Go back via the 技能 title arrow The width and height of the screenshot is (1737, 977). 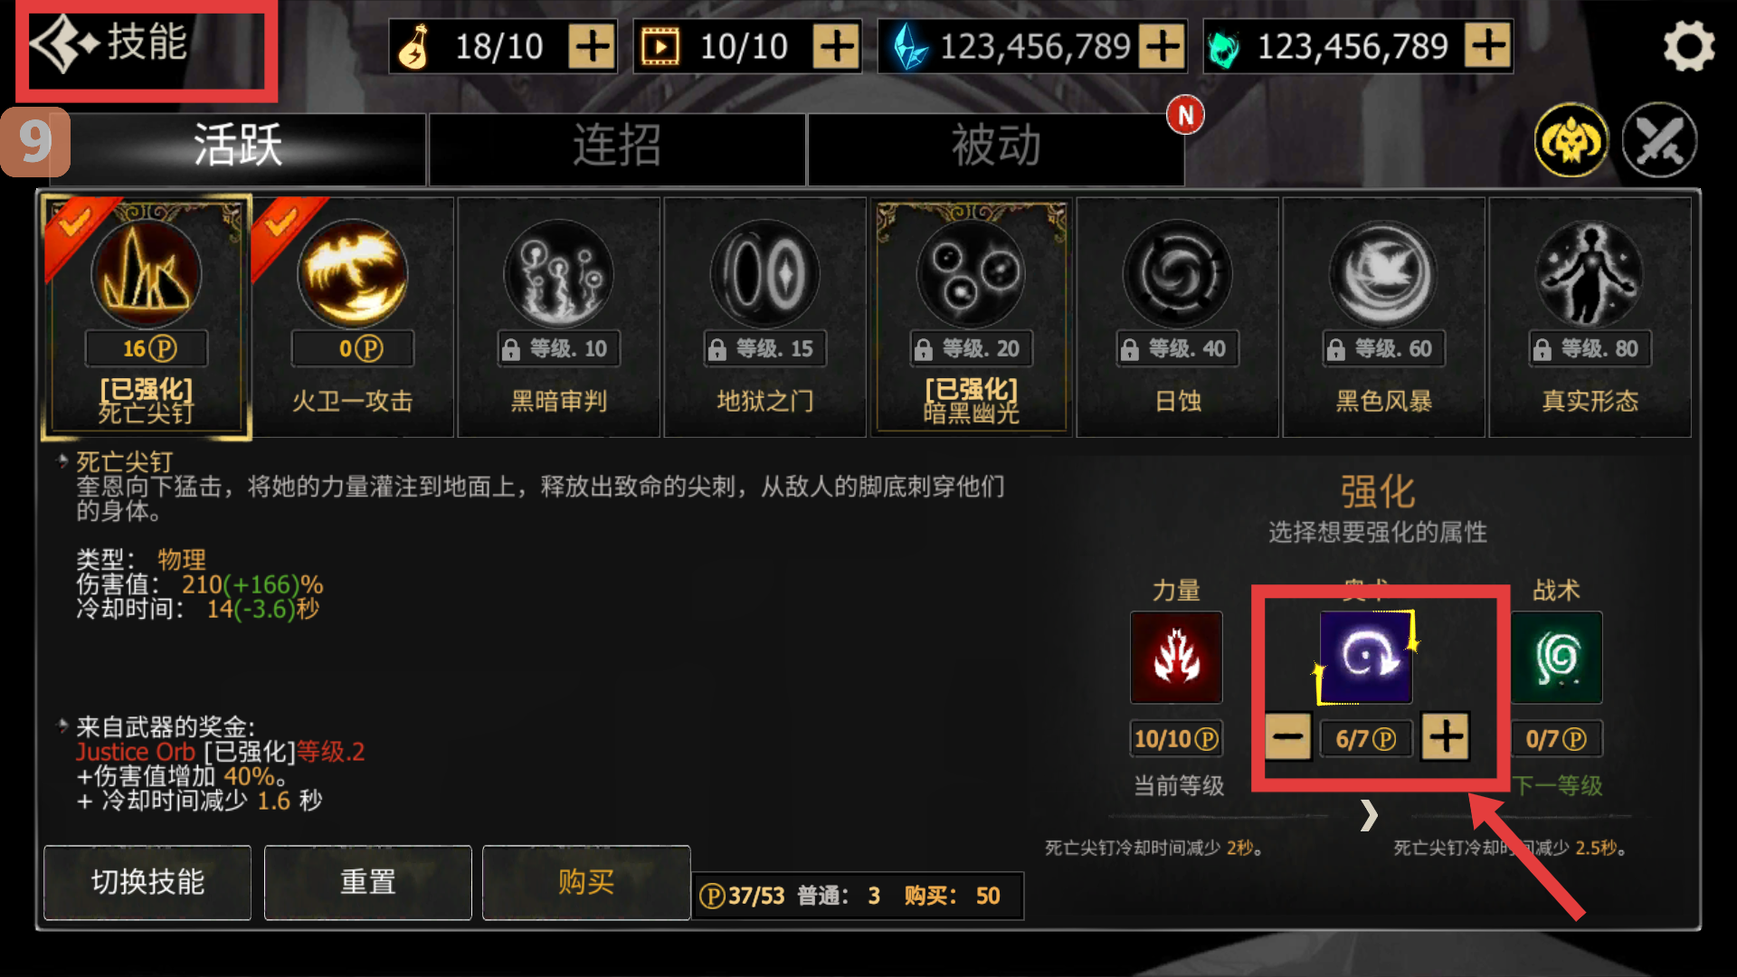coord(63,43)
